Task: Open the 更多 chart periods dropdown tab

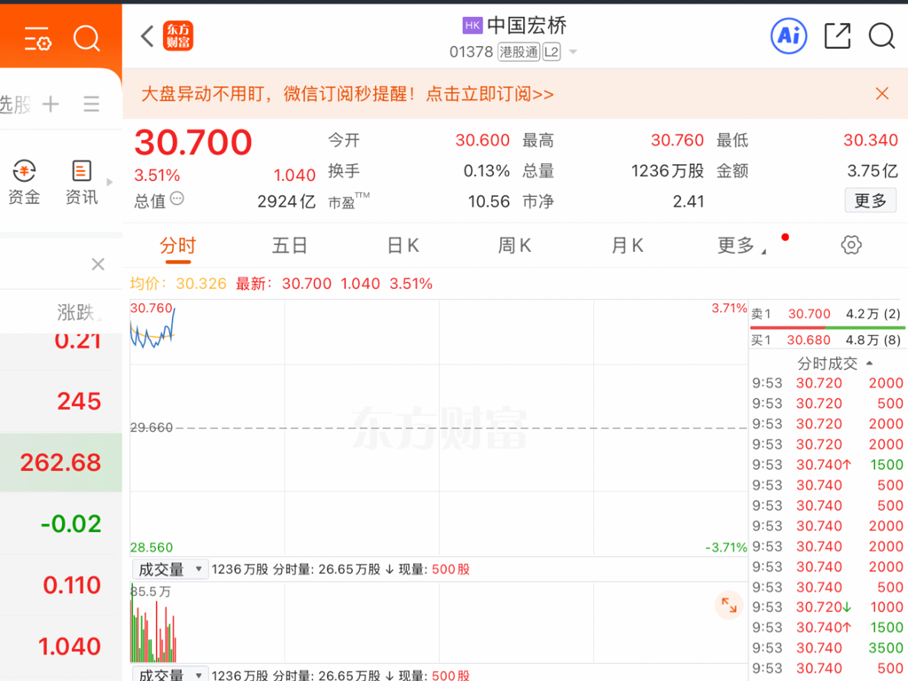Action: (x=742, y=246)
